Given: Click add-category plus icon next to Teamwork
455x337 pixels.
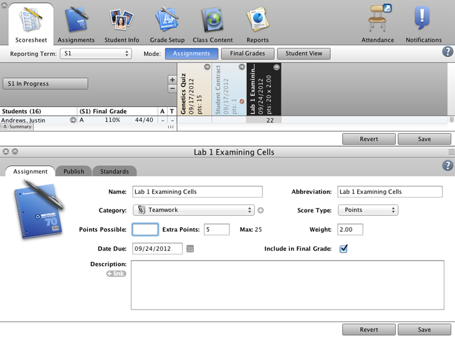Looking at the screenshot, I should [261, 210].
